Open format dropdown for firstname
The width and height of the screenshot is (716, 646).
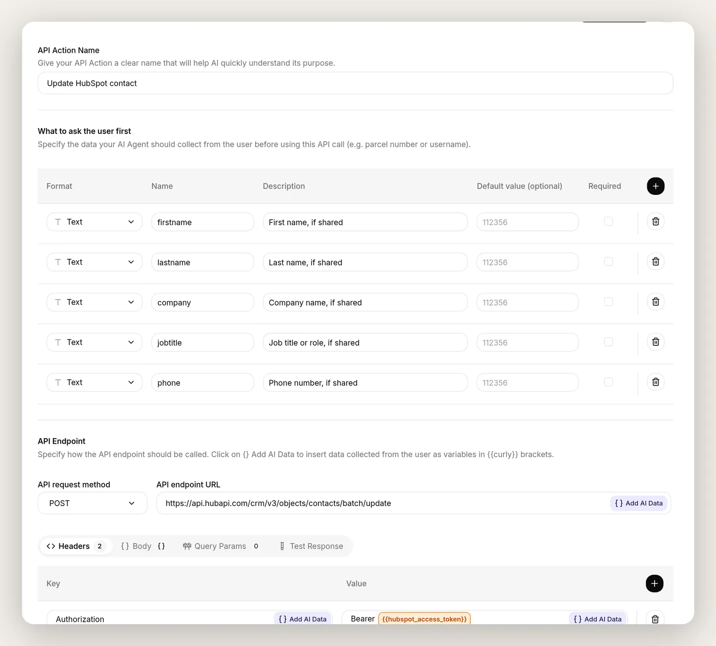pos(94,222)
